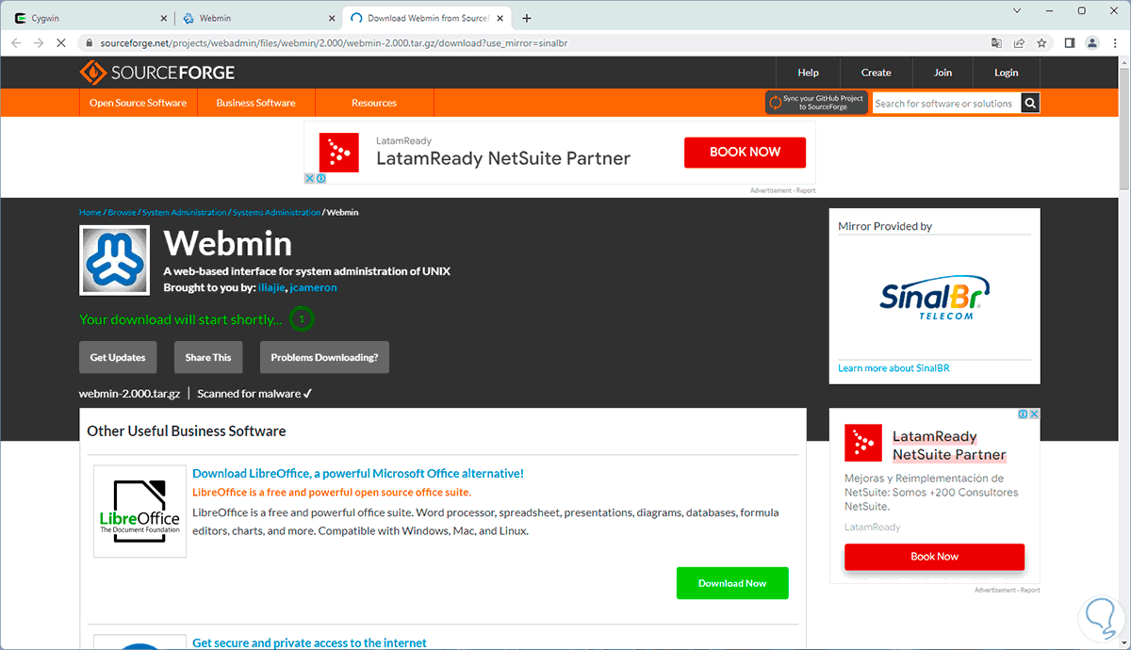Open the Resources menu

374,103
